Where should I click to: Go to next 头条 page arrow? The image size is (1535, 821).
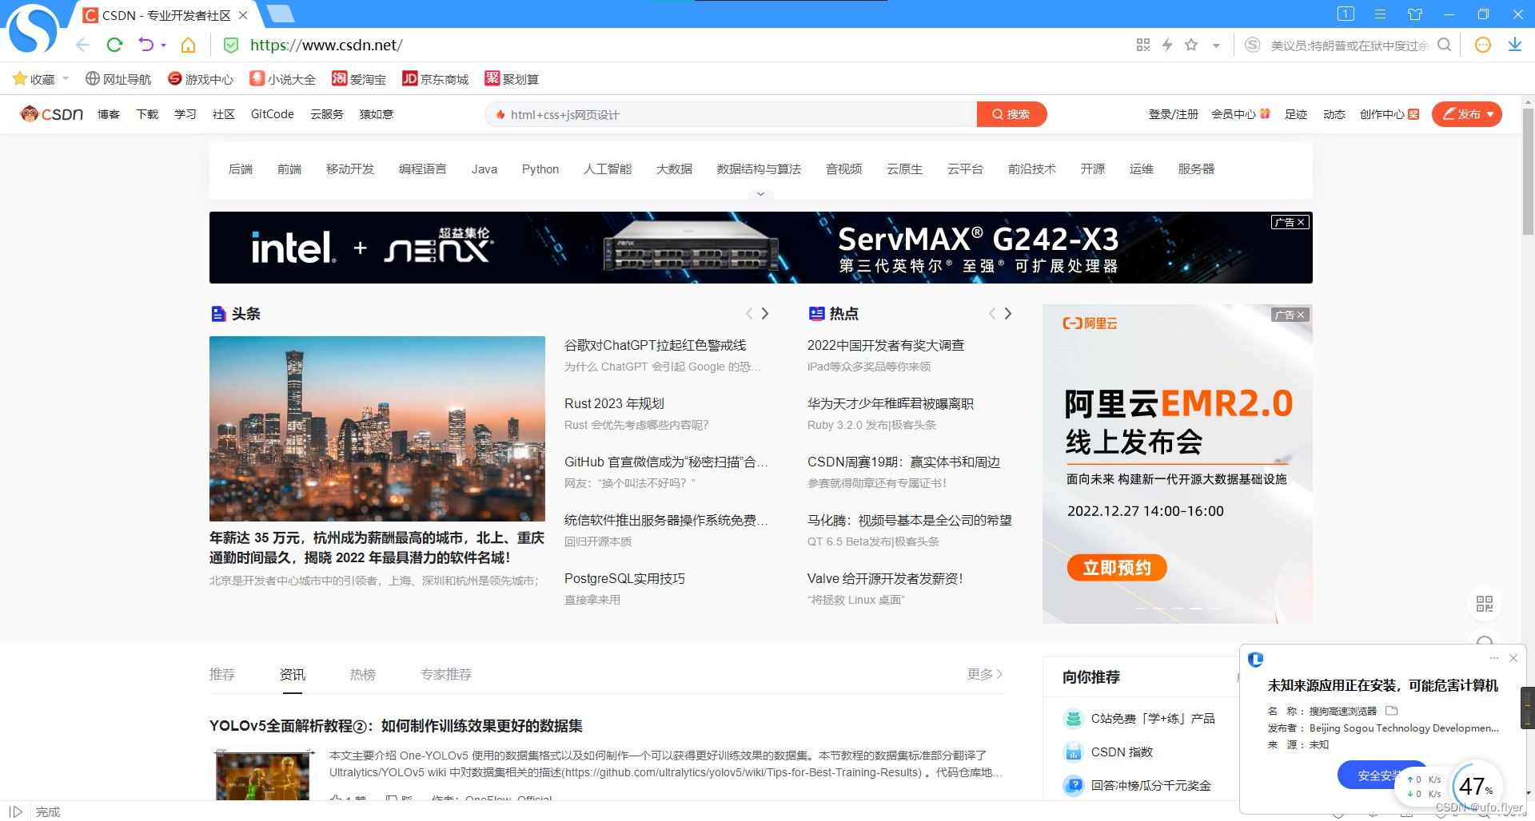pyautogui.click(x=765, y=314)
